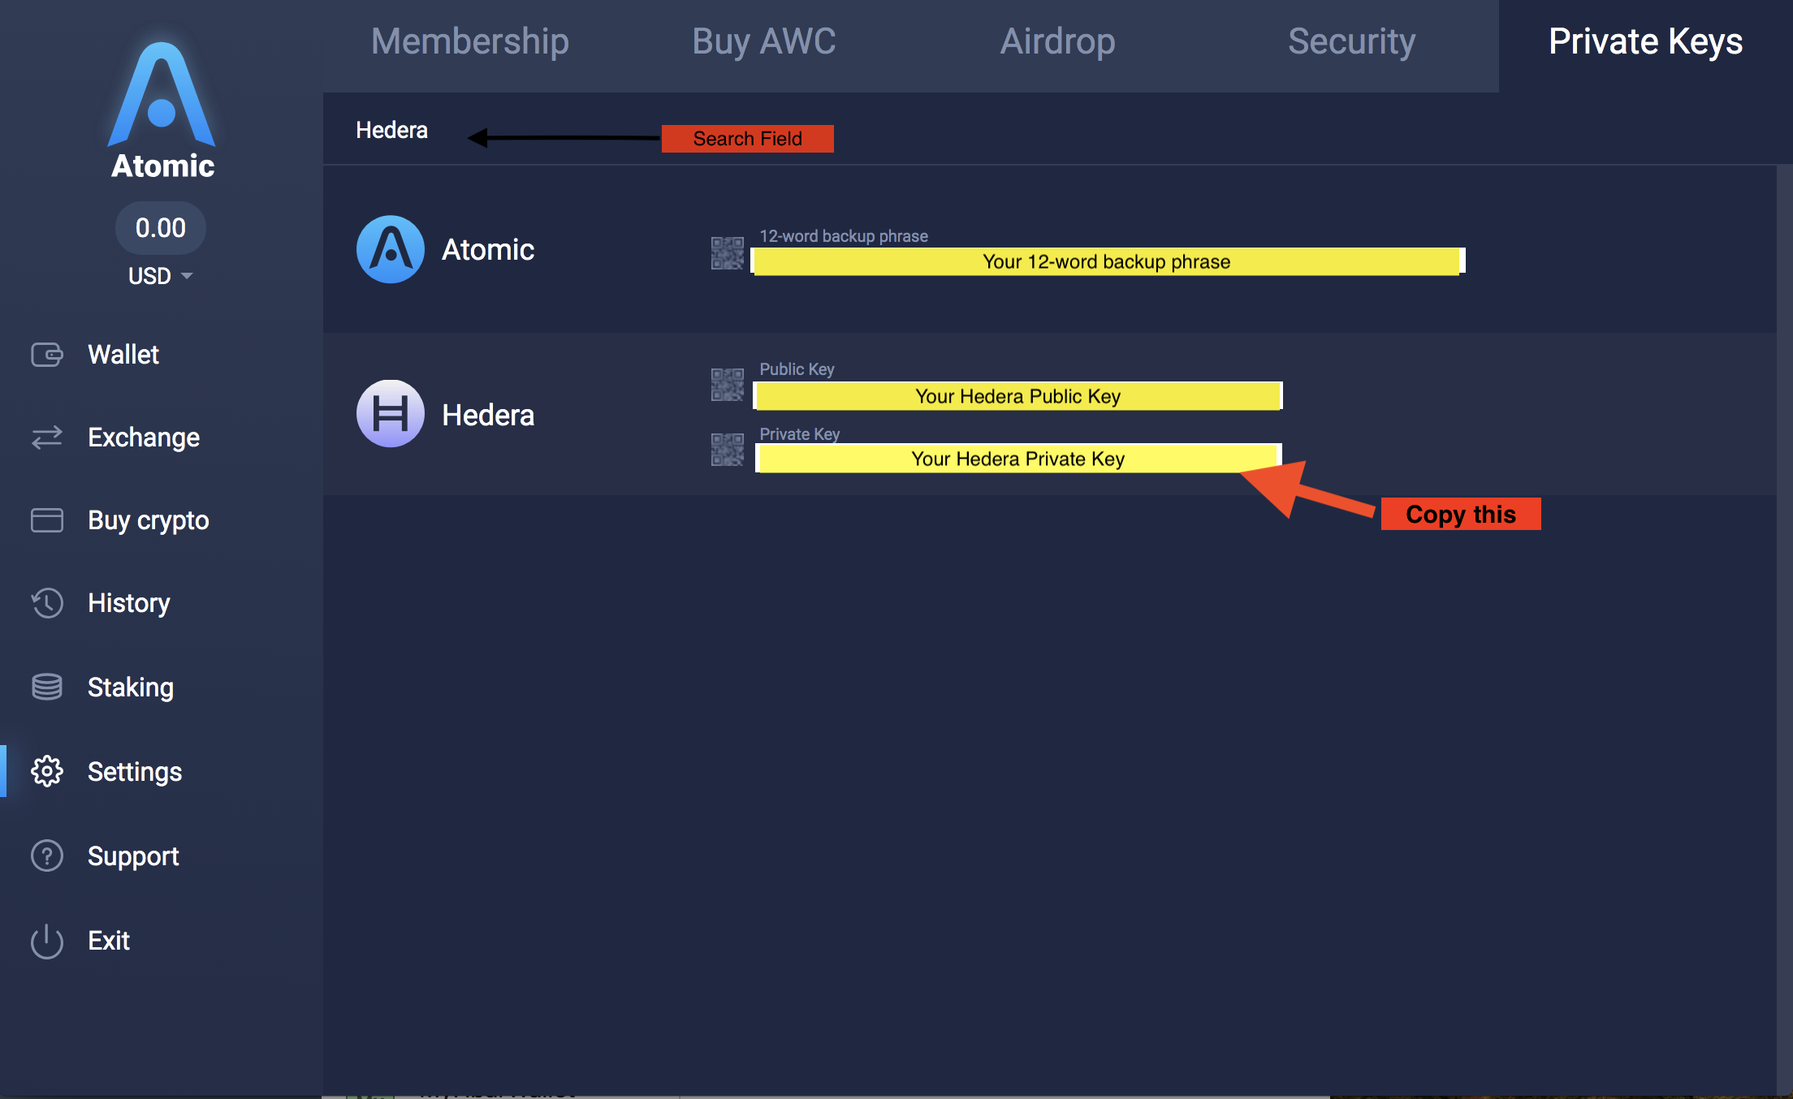Open the Exchange arrows icon

pyautogui.click(x=47, y=437)
